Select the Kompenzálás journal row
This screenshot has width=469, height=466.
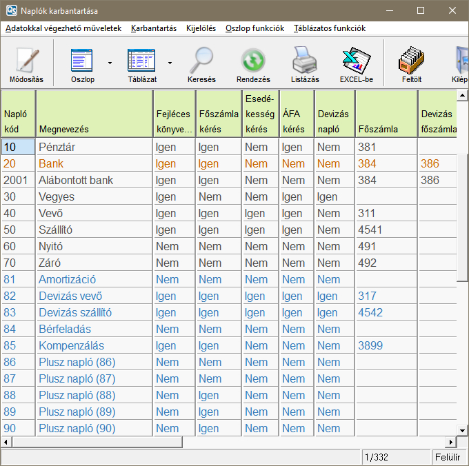point(71,345)
